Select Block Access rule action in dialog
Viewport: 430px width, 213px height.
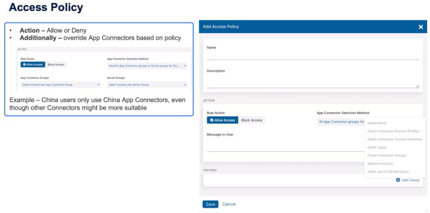point(251,120)
